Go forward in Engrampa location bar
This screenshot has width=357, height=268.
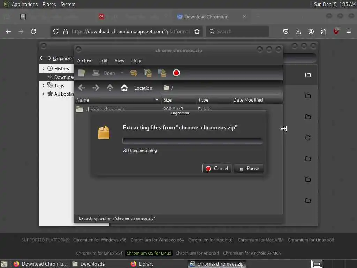[x=96, y=88]
